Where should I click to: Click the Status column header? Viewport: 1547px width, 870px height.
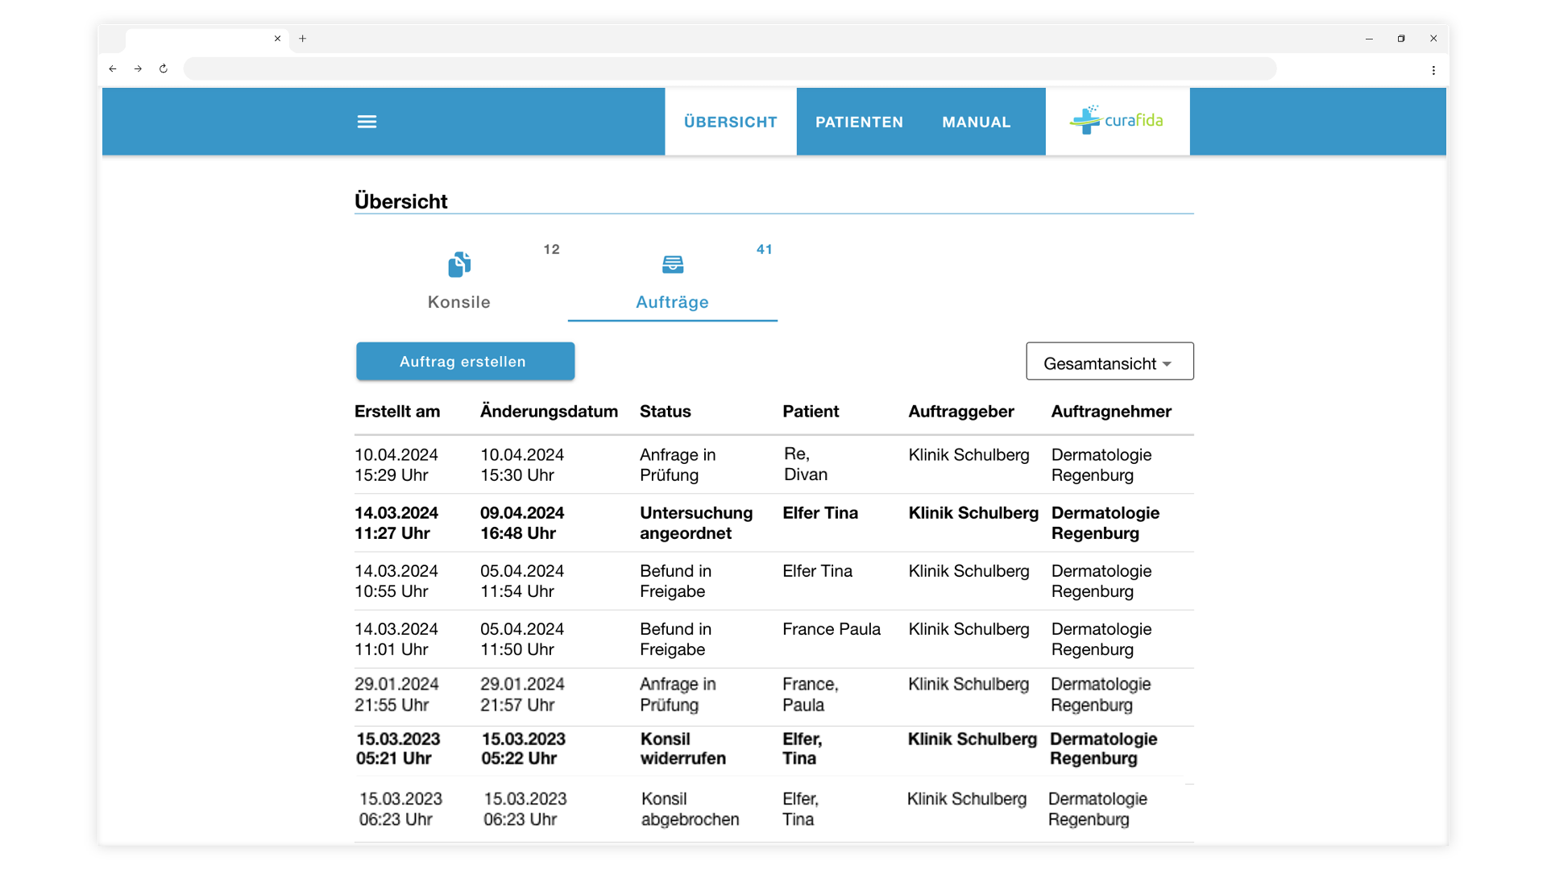click(666, 412)
